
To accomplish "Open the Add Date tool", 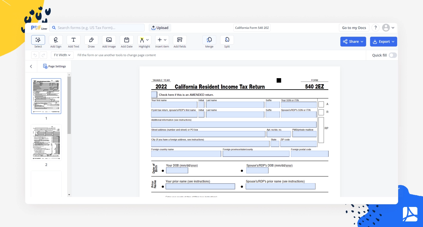I will pos(127,40).
